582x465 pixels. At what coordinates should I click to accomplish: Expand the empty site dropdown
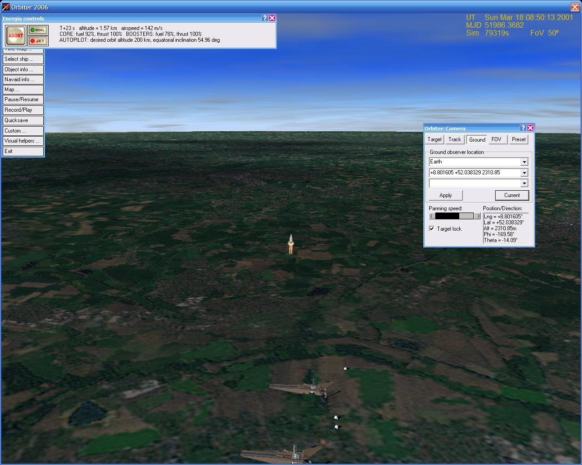(524, 183)
